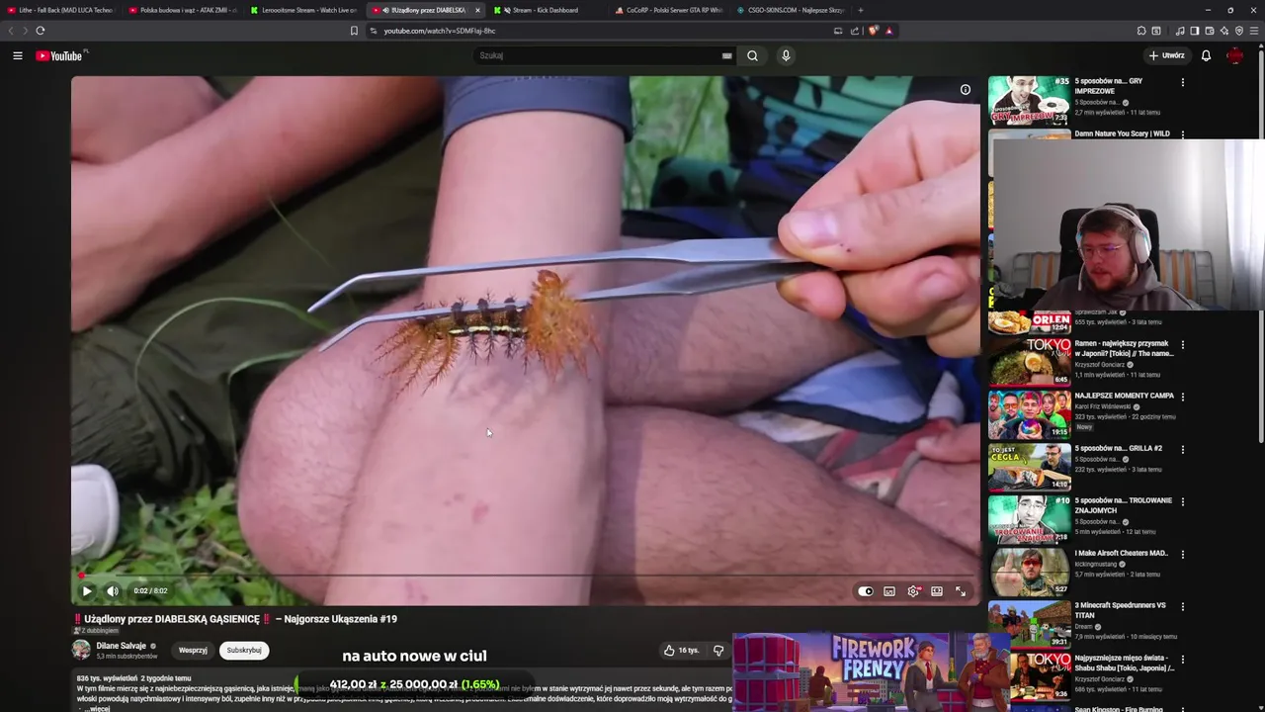Switch to Polska budowa i wąż tab
Viewport: 1265px width, 712px height.
184,10
